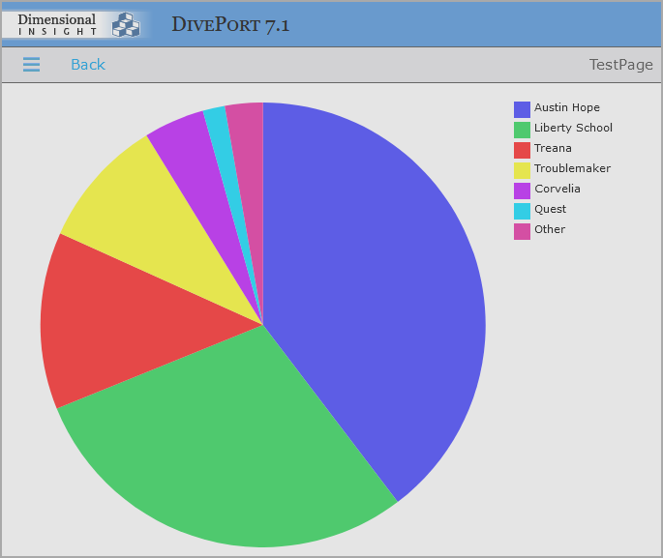Select the large blue pie slice
Viewport: 663px width, 558px height.
(x=377, y=290)
